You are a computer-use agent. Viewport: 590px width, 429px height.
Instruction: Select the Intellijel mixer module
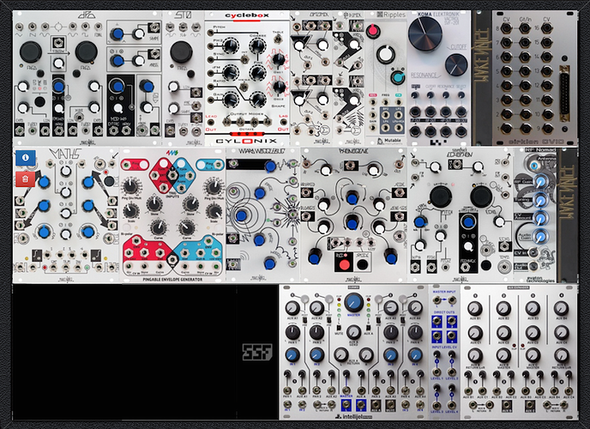(353, 352)
